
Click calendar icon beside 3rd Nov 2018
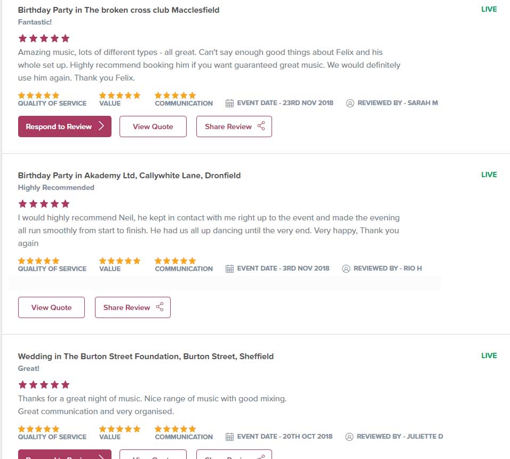pos(229,268)
